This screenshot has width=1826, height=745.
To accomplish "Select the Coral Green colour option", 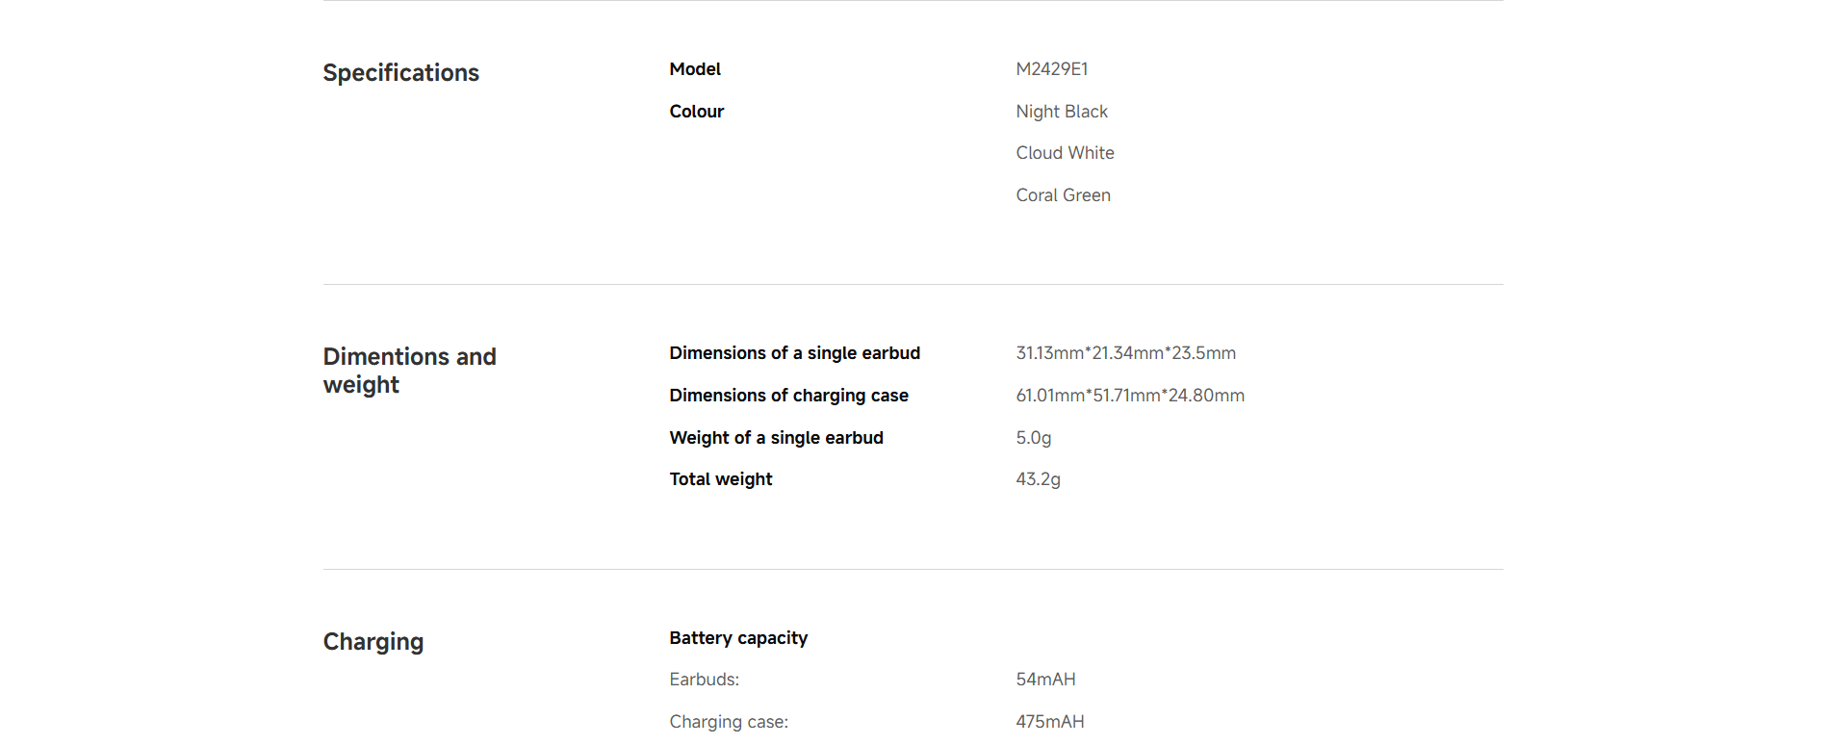I will click(1063, 195).
